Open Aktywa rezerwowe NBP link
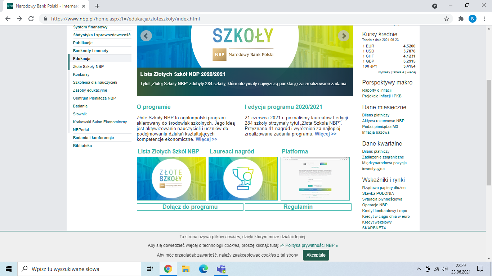The width and height of the screenshot is (492, 276). (383, 121)
